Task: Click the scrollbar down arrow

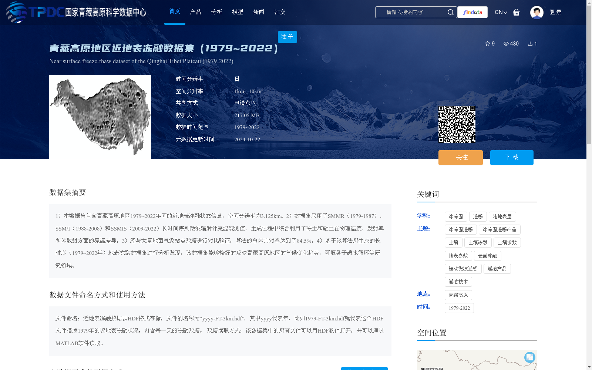Action: click(589, 367)
